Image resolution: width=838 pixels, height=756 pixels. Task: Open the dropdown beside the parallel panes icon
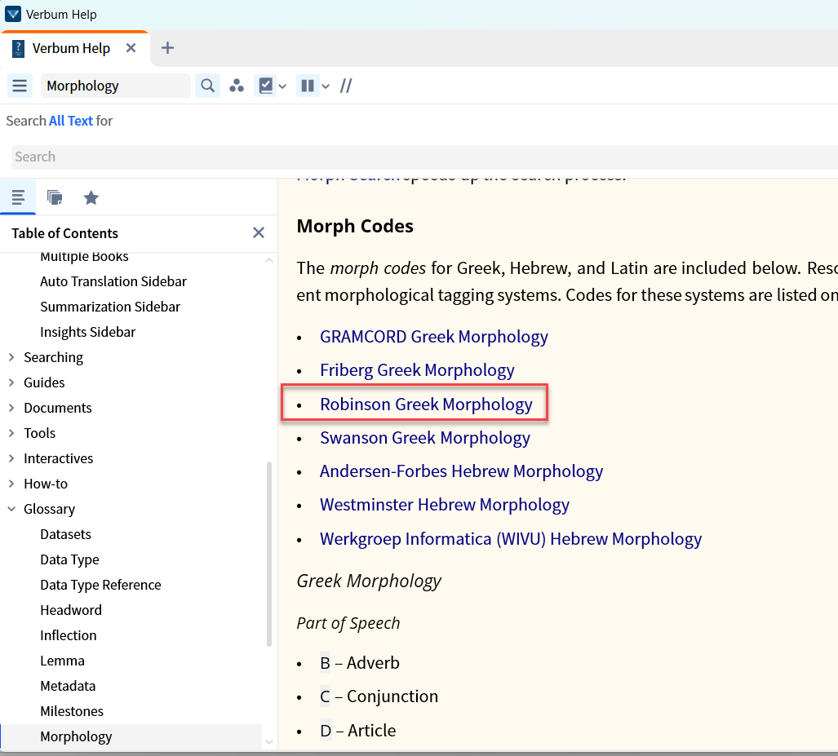pyautogui.click(x=326, y=86)
